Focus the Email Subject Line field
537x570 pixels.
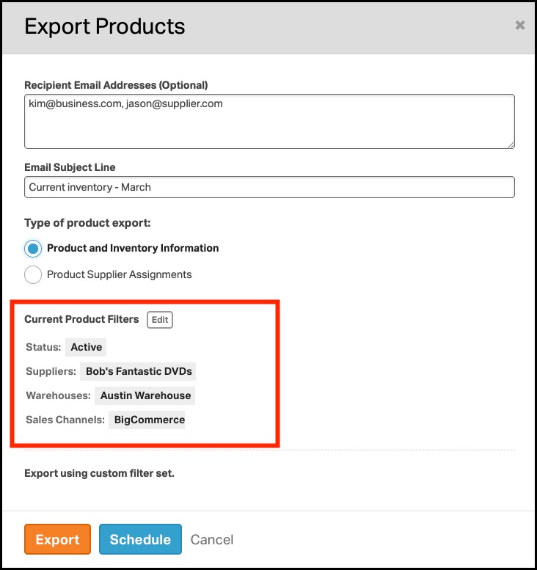(269, 187)
